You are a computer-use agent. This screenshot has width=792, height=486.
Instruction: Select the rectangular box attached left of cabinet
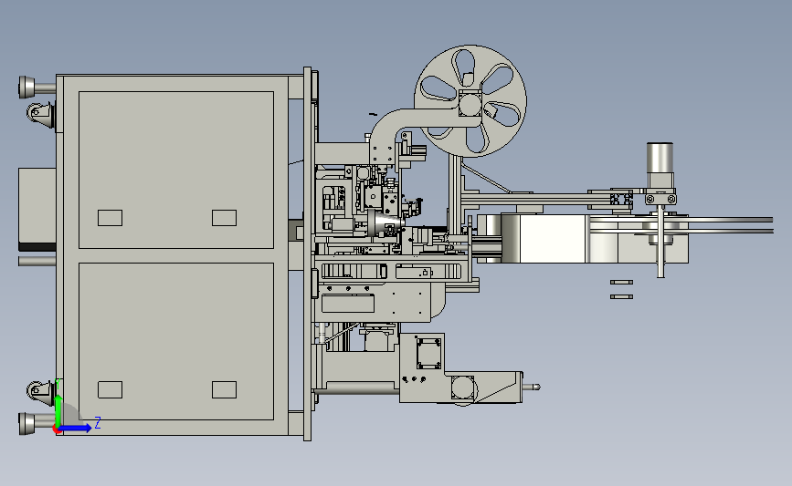click(x=37, y=209)
